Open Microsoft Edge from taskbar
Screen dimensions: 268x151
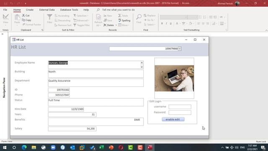24,147
